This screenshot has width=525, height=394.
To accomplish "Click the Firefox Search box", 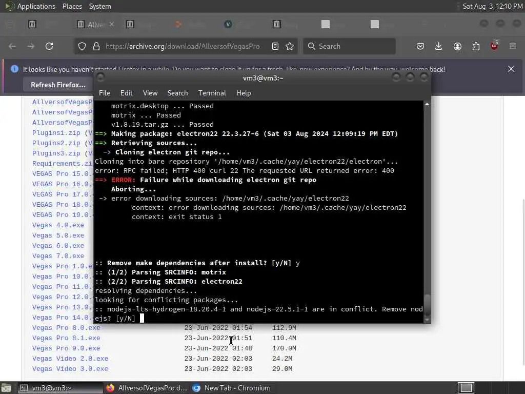I will 349,46.
